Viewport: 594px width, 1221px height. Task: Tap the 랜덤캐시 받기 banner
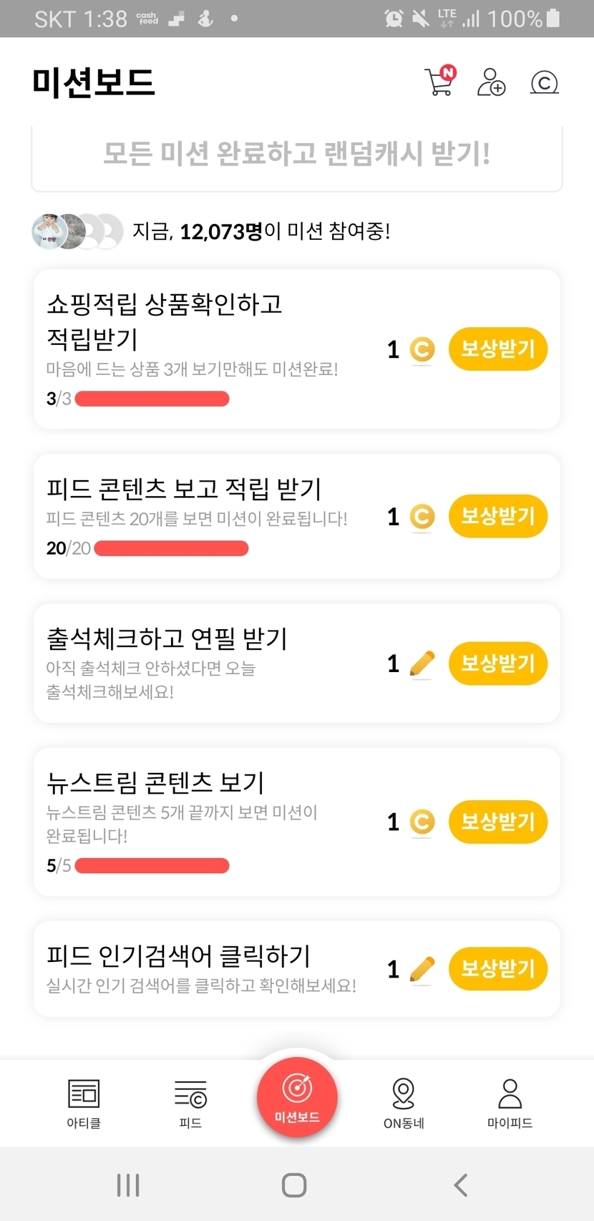(x=296, y=154)
